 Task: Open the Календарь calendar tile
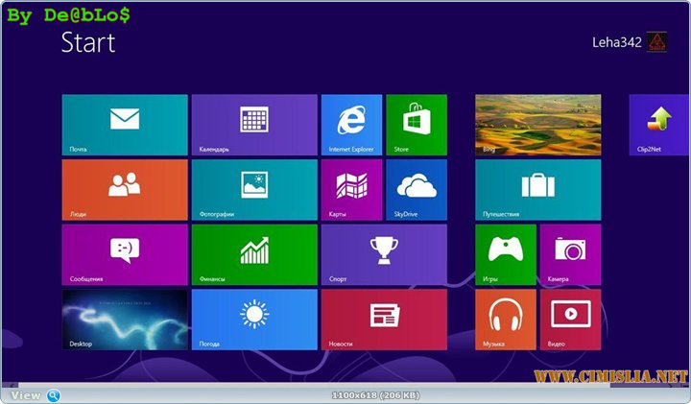(x=254, y=125)
